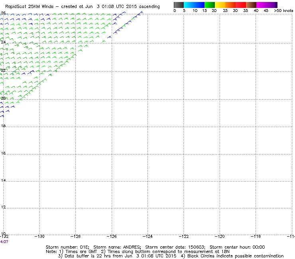
Task: Click the '>50 knots' legend label
Action: pyautogui.click(x=283, y=11)
